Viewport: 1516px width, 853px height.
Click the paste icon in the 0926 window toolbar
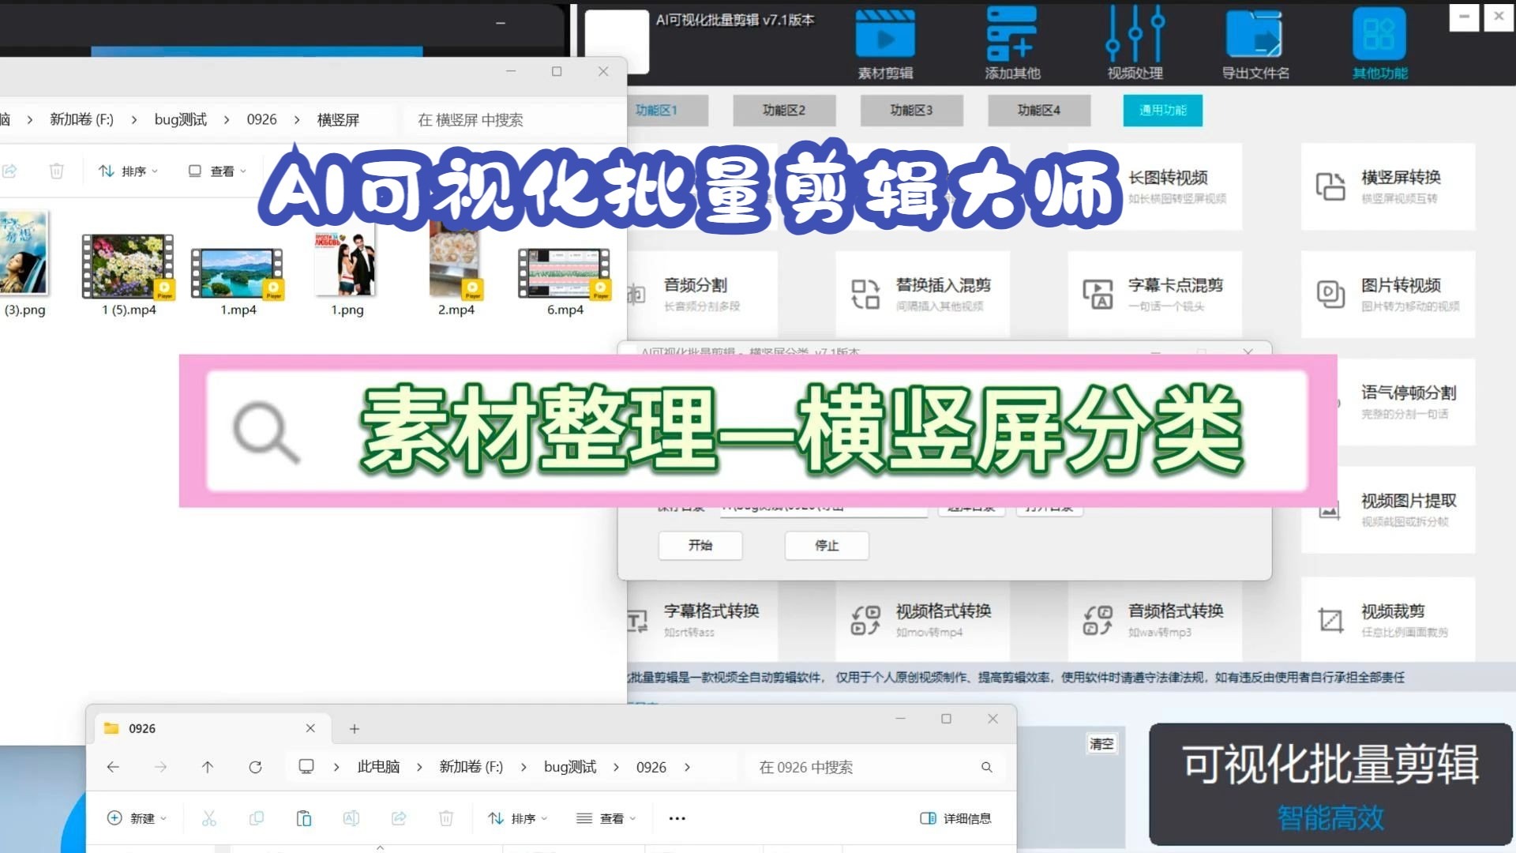pyautogui.click(x=304, y=818)
